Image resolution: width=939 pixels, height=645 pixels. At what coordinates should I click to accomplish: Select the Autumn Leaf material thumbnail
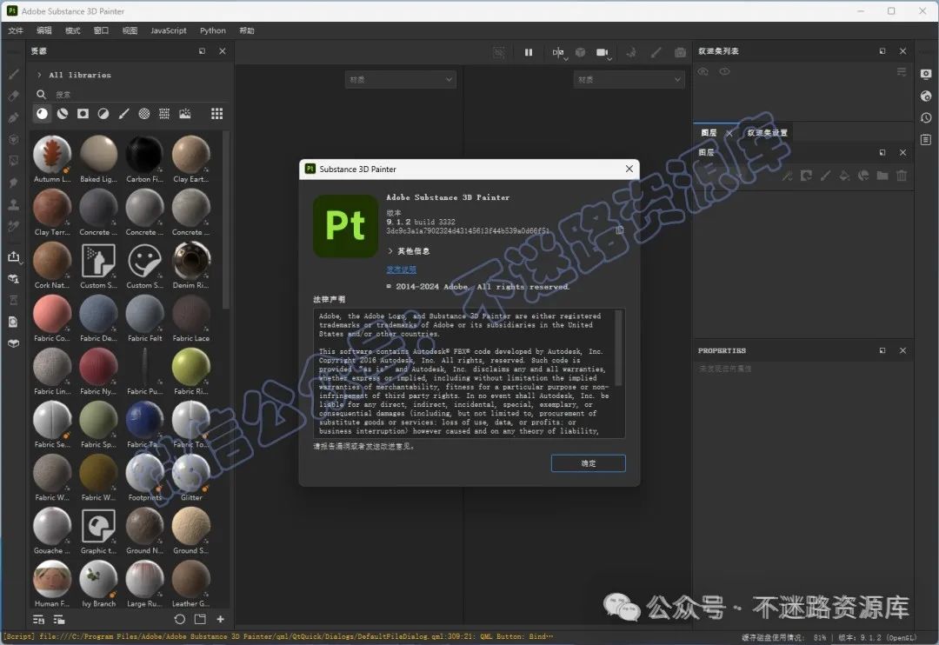point(52,154)
